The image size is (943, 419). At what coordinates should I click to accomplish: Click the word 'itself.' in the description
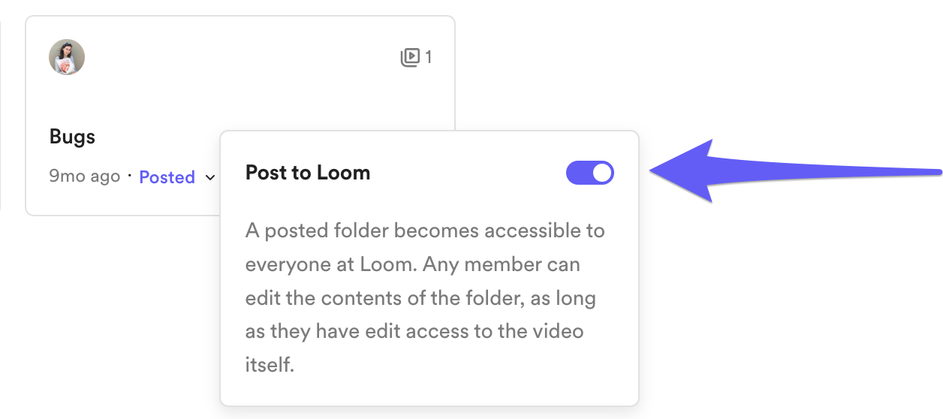tap(269, 365)
